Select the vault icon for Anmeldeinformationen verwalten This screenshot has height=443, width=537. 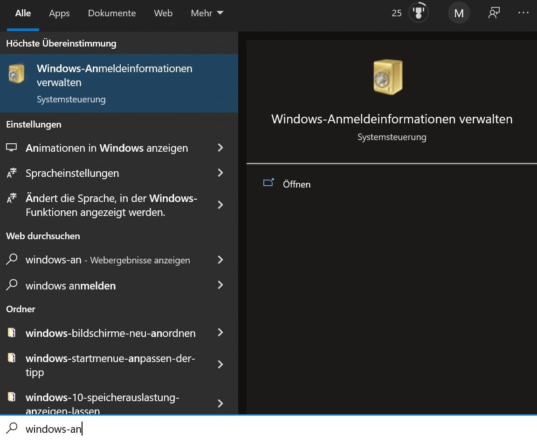15,73
